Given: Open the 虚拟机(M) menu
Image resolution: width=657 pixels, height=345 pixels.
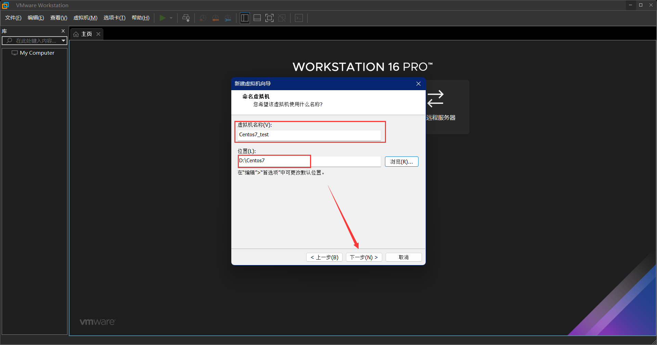Looking at the screenshot, I should (86, 18).
